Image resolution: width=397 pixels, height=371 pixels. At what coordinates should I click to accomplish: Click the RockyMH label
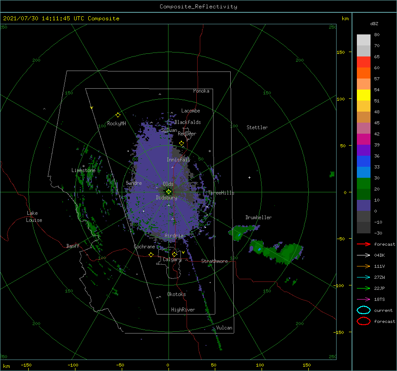click(116, 124)
